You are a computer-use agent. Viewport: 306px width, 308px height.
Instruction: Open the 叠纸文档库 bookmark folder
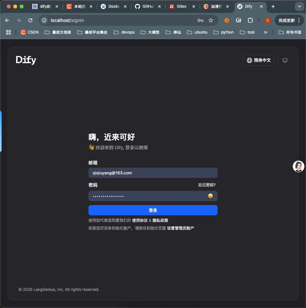pyautogui.click(x=58, y=32)
